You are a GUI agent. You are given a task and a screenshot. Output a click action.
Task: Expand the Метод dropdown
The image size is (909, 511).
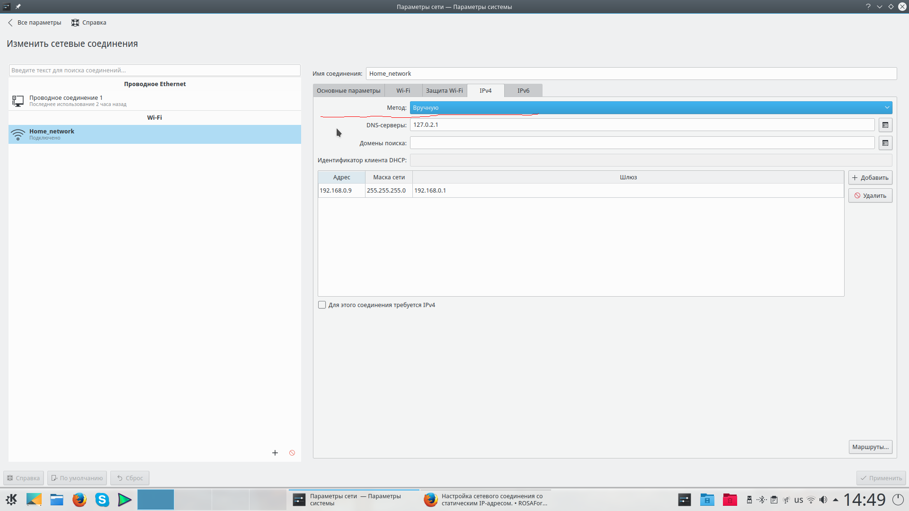click(651, 107)
